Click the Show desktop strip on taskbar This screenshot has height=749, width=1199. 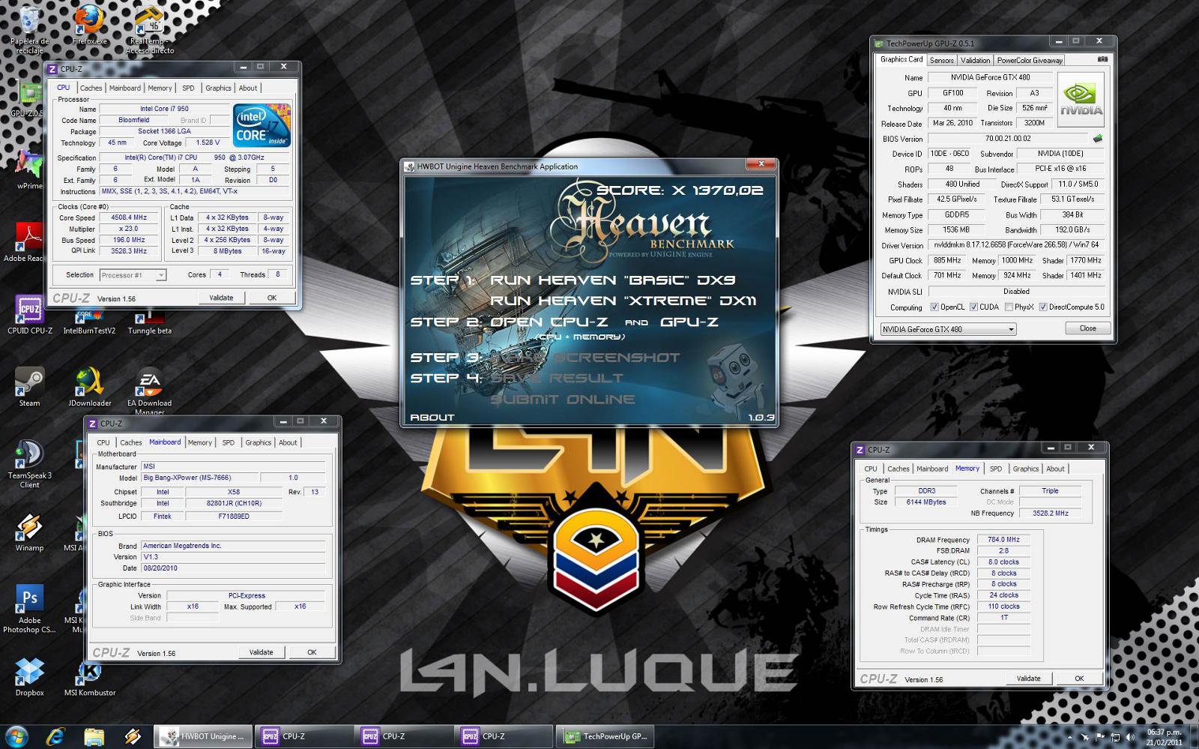point(1194,736)
